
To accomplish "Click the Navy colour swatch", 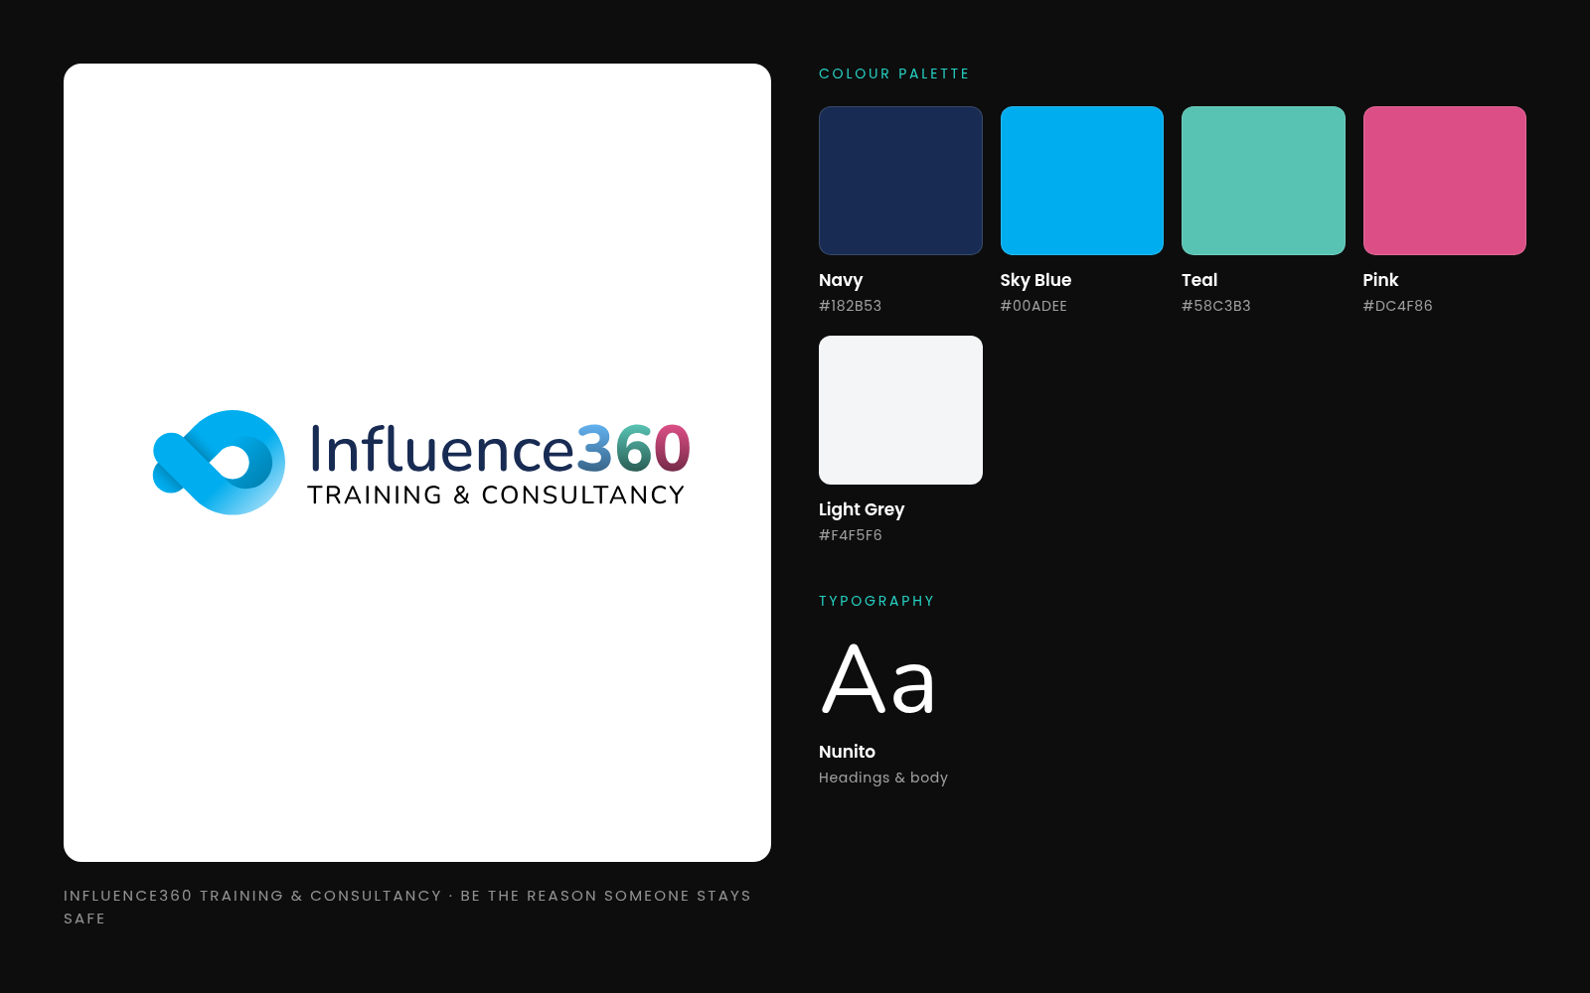I will pos(900,181).
